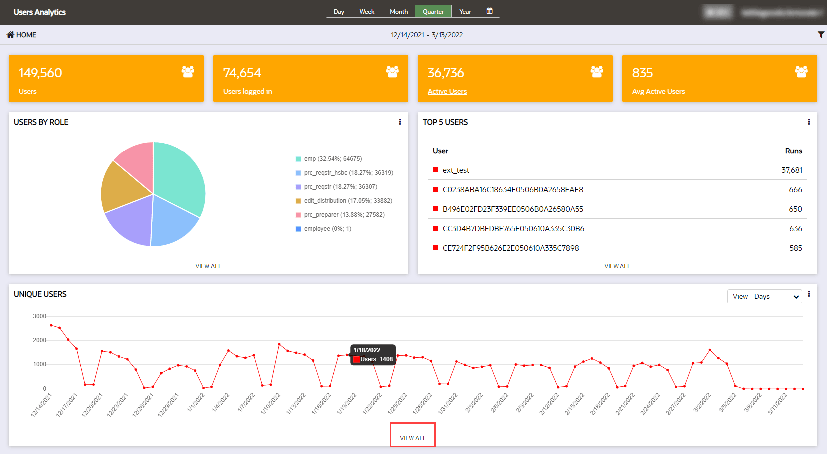Open the calendar date picker in the top bar

click(489, 11)
